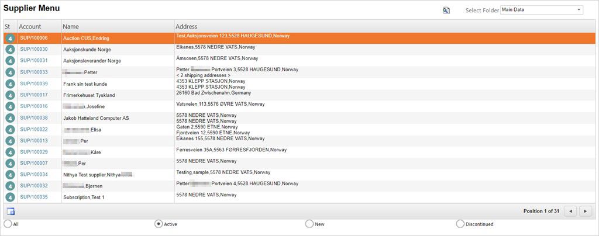Image resolution: width=599 pixels, height=236 pixels.
Task: Open supplier account SUP/100030
Action: [x=34, y=50]
